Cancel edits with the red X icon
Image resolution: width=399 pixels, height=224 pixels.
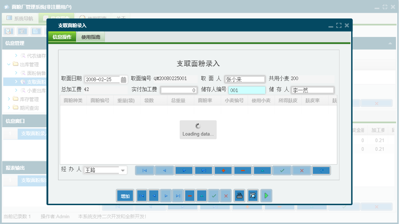(301, 170)
